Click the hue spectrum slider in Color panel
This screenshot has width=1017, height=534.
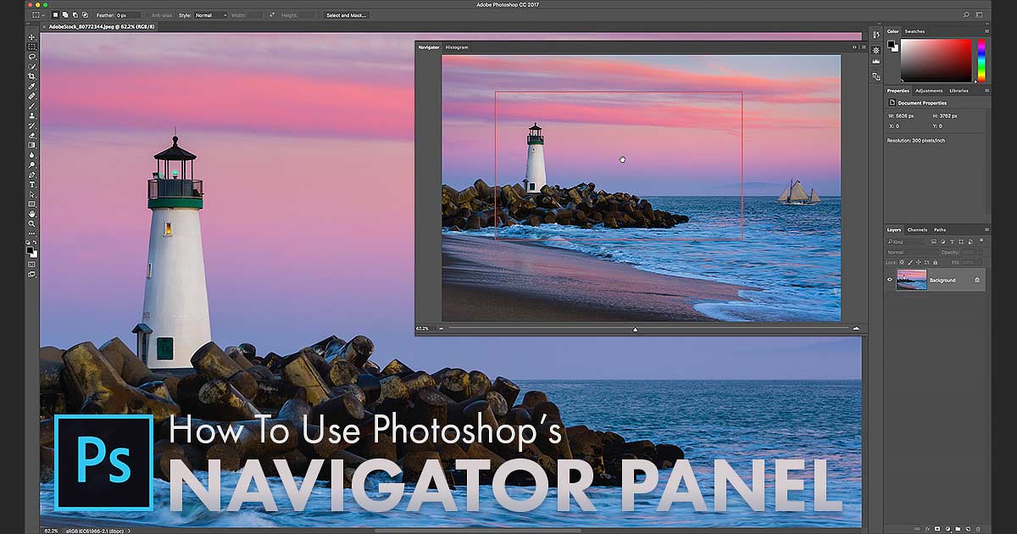point(981,60)
